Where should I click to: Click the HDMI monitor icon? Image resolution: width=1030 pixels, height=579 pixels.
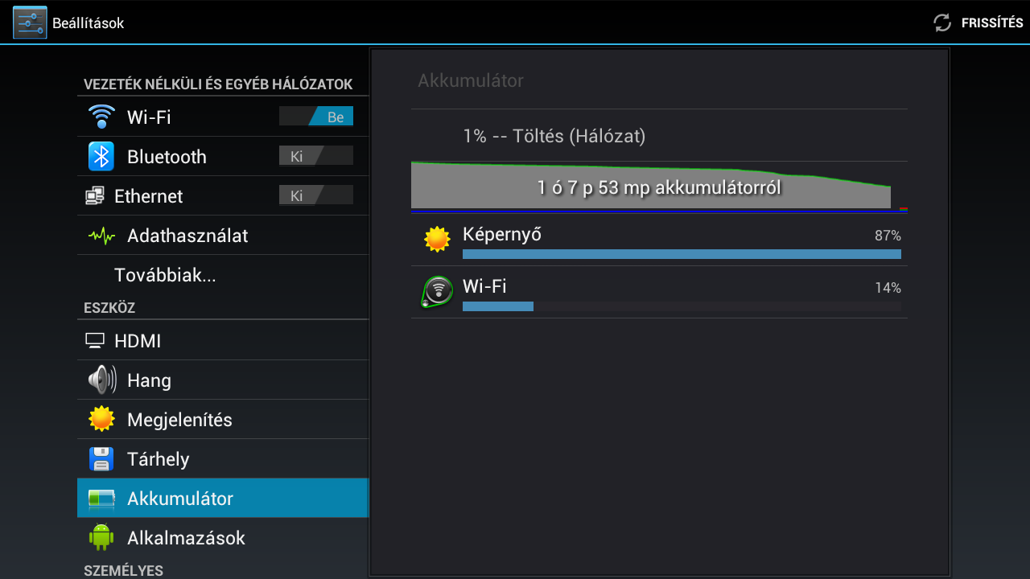tap(95, 341)
